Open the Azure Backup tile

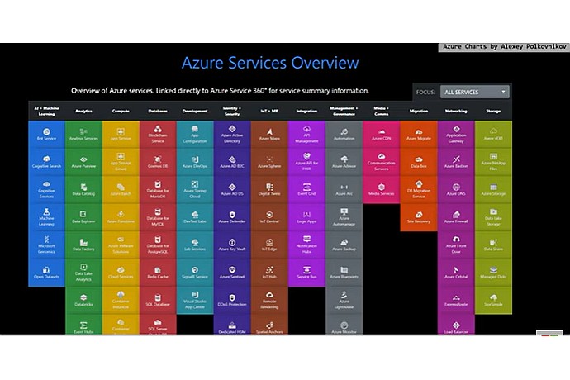(x=344, y=245)
